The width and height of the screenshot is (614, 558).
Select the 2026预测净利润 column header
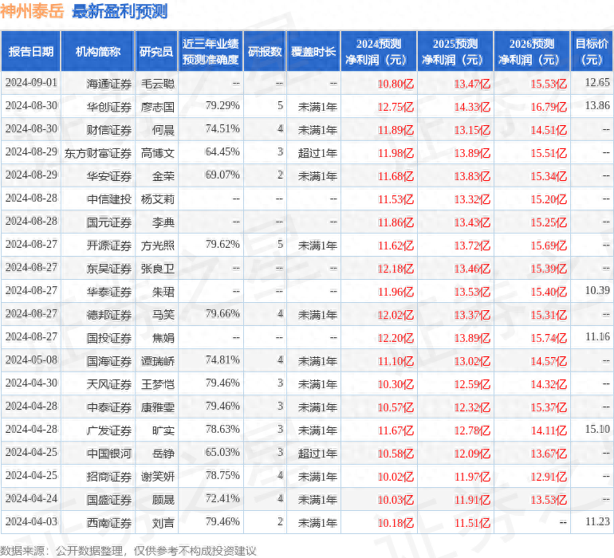tap(532, 51)
